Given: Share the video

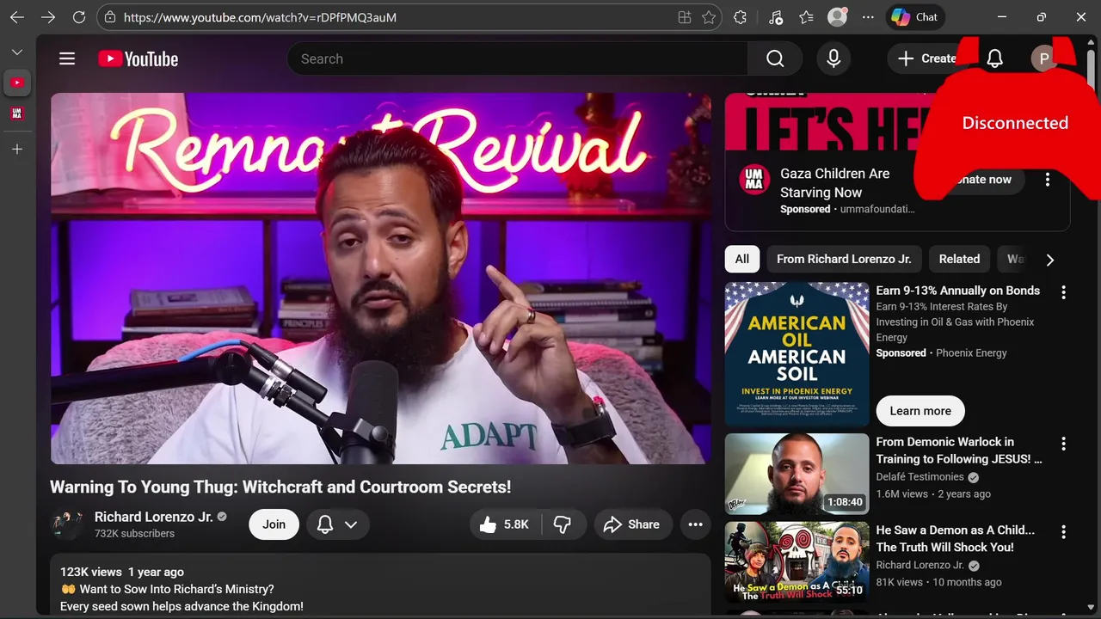Looking at the screenshot, I should coord(632,524).
